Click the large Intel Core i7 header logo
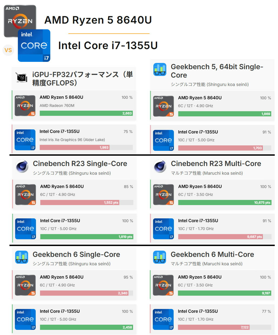The height and width of the screenshot is (335, 278). click(34, 46)
